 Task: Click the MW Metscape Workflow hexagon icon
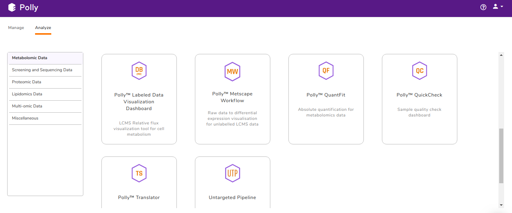233,71
